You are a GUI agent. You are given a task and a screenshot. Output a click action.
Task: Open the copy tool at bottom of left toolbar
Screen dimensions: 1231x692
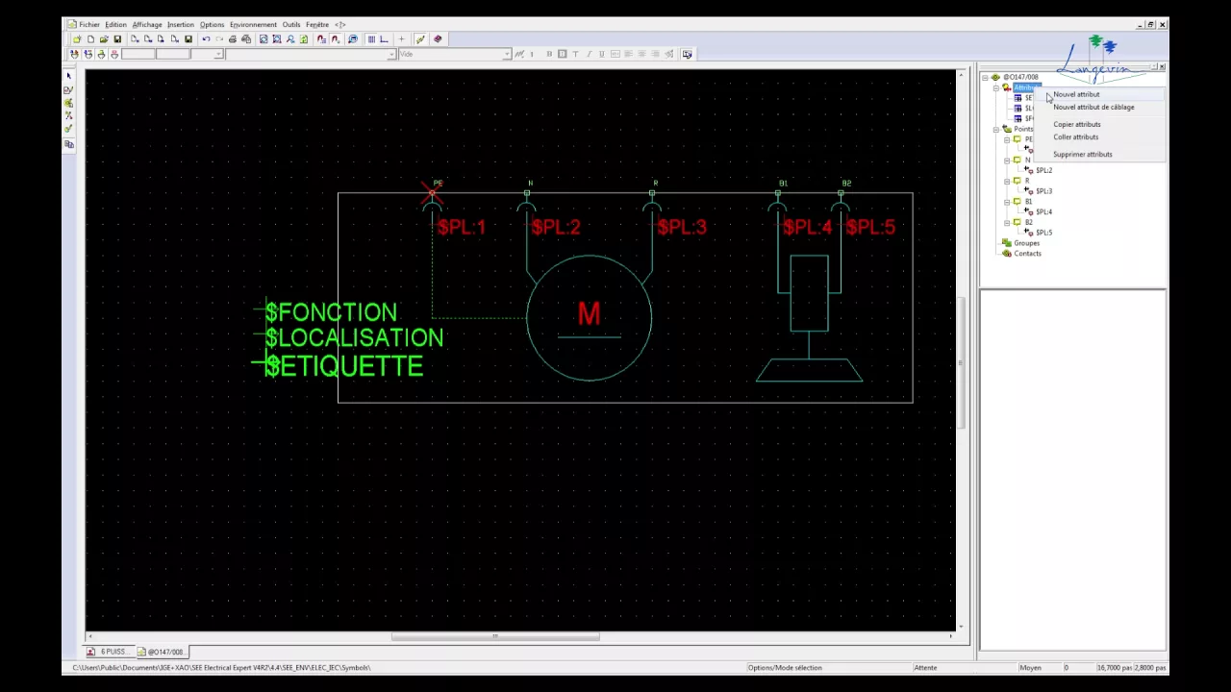pyautogui.click(x=68, y=144)
